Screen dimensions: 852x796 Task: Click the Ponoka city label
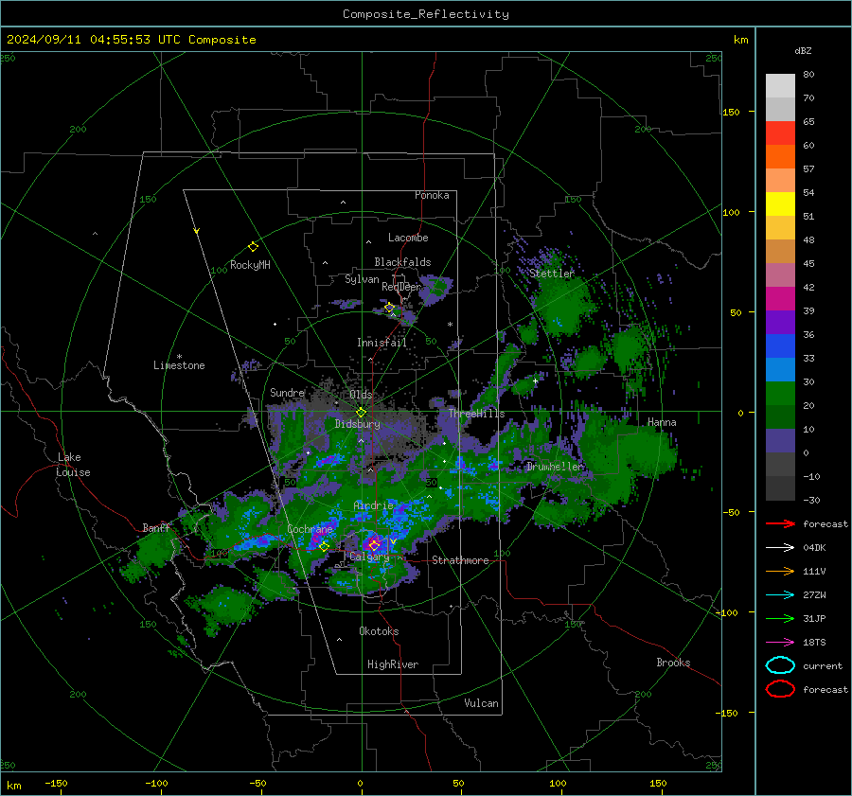tap(432, 196)
